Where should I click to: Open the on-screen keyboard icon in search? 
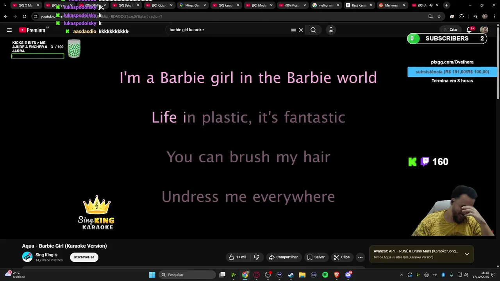click(x=294, y=30)
